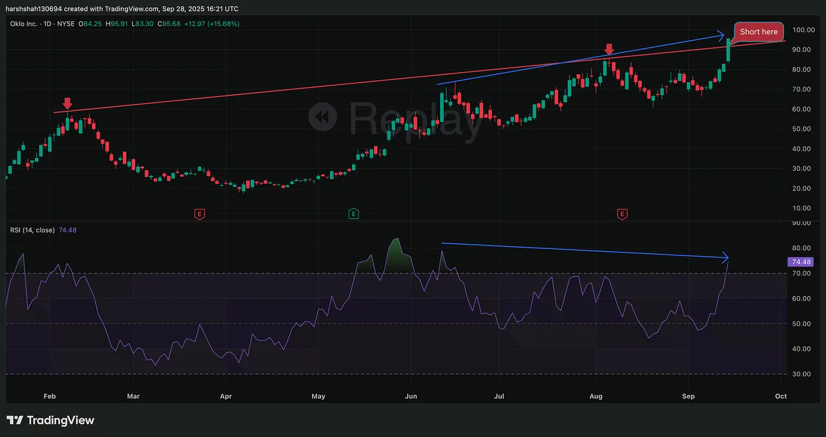Open the red earnings marker near August
This screenshot has height=437, width=826.
[x=622, y=213]
